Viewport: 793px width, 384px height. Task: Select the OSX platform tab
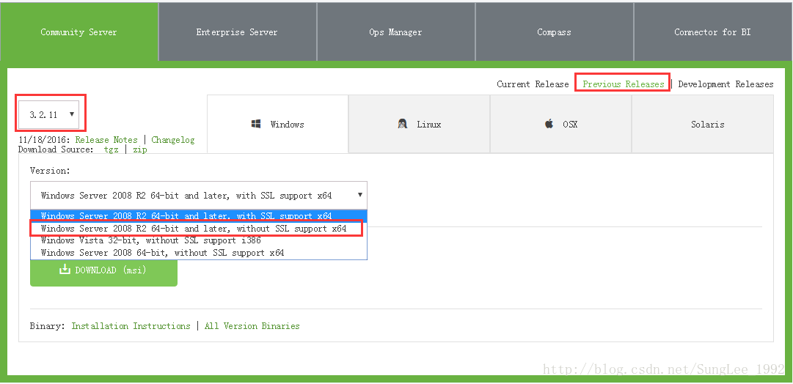pos(561,124)
